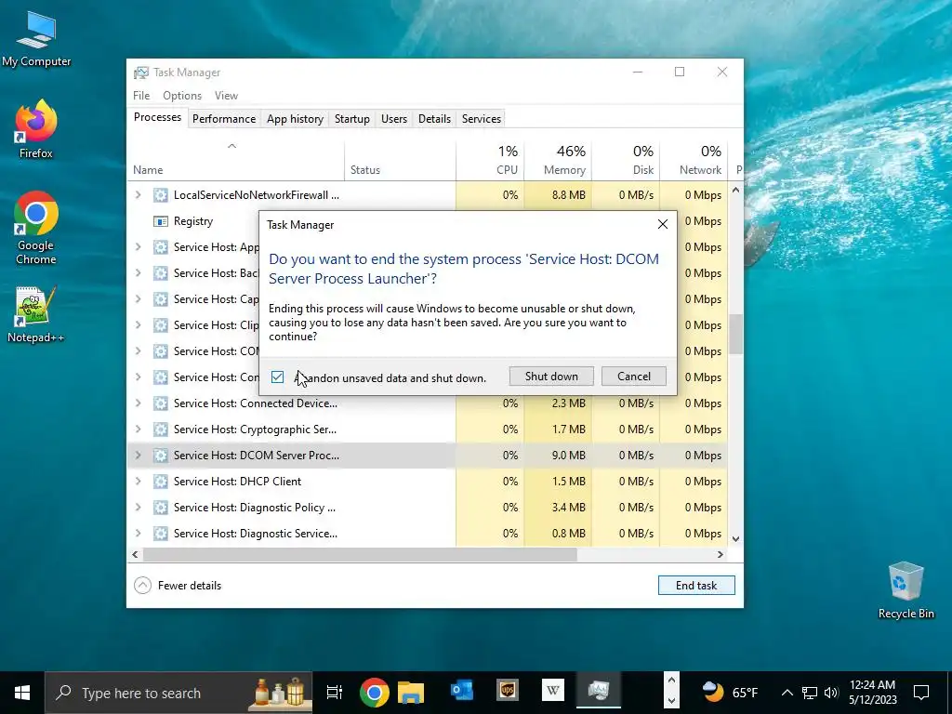Viewport: 952px width, 714px height.
Task: Sort processes by Network column
Action: [x=694, y=160]
